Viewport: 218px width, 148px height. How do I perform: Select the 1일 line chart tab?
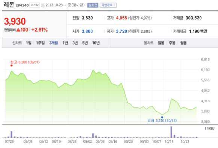29,43
